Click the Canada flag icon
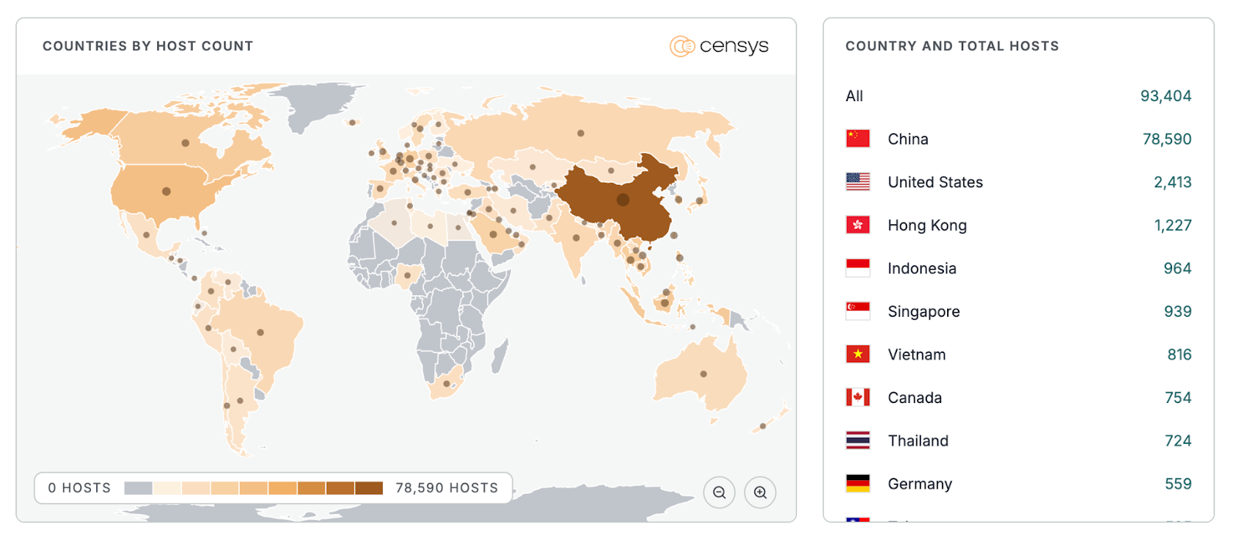This screenshot has height=541, width=1233. [858, 398]
